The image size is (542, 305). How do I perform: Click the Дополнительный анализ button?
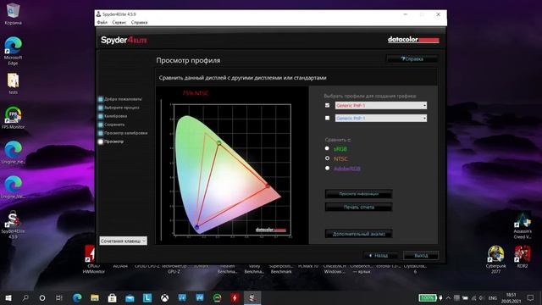click(x=358, y=234)
